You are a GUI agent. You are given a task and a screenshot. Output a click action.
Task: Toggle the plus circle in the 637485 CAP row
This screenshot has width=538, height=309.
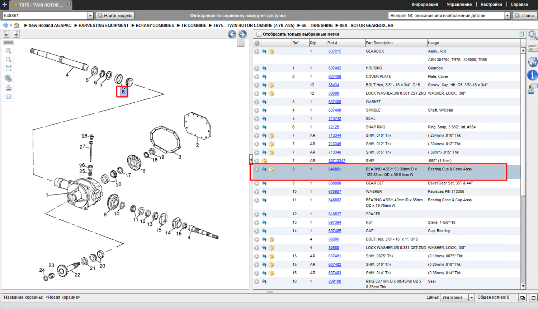click(x=257, y=231)
